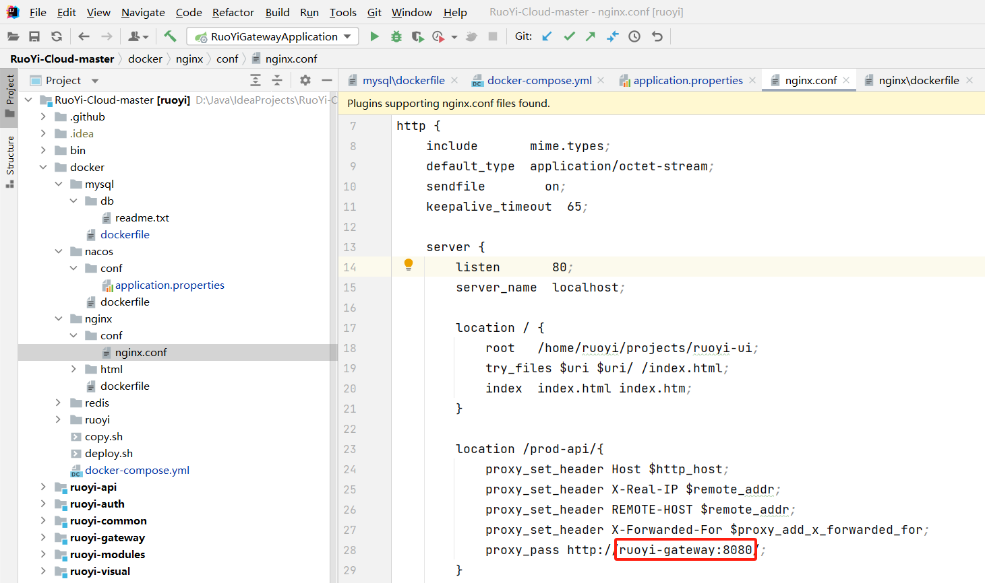Screen dimensions: 985x583
Task: Click line number 28 in gutter
Action: coord(349,550)
